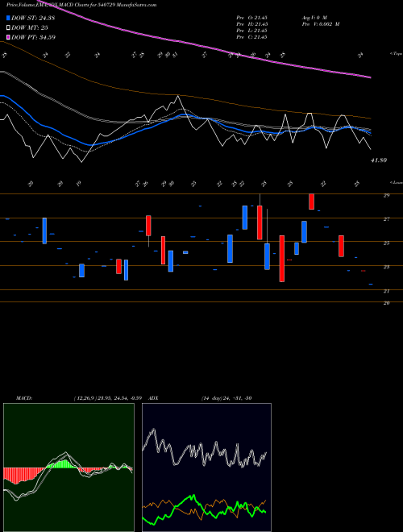Click the ADX '(14 day) 24, +31, -50' text
The image size is (403, 532).
point(226,398)
